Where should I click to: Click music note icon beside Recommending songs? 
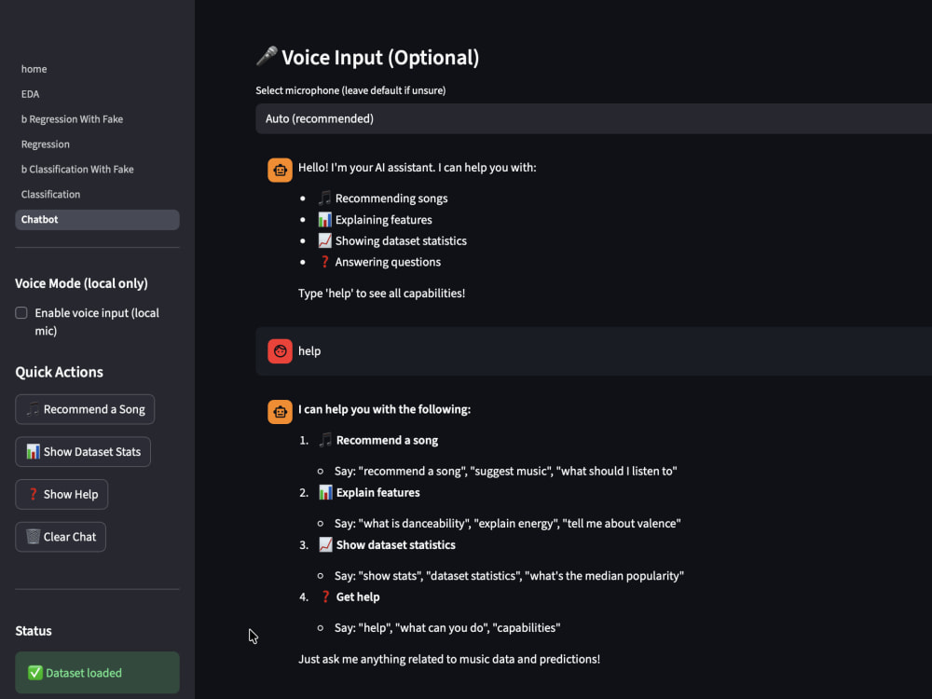coord(324,198)
